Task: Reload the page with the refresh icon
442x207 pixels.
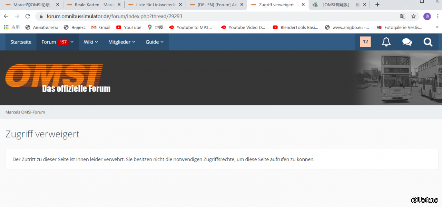Action: click(28, 16)
